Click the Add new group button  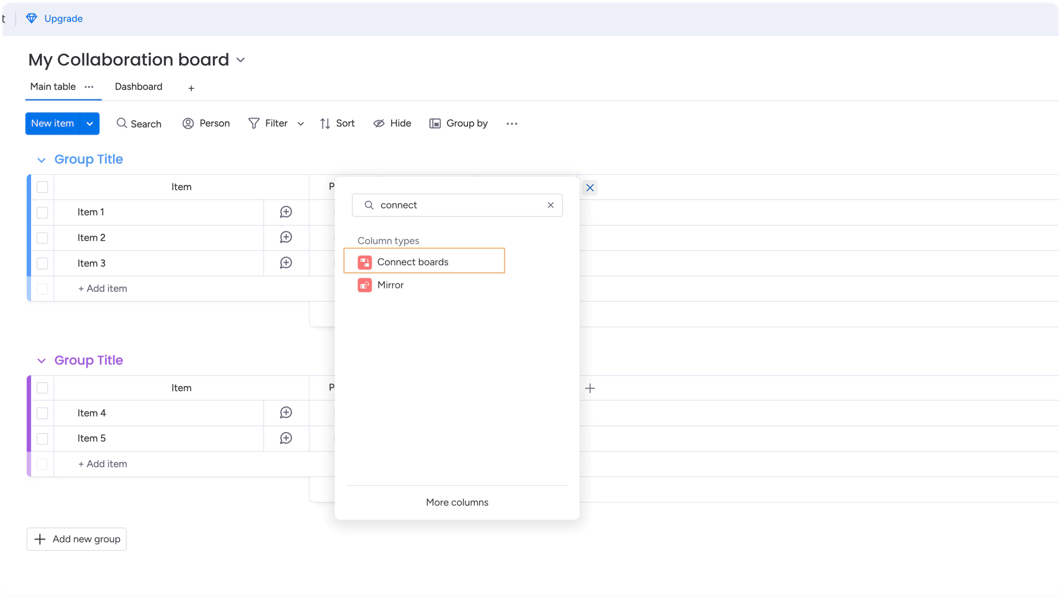[x=77, y=539]
